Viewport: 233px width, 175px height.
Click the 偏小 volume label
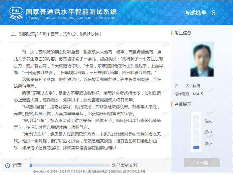pos(208,143)
